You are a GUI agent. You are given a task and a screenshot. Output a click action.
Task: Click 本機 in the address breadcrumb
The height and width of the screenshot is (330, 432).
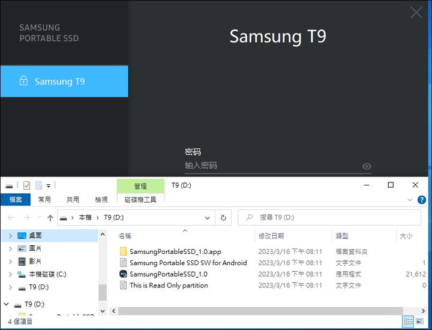coord(85,218)
